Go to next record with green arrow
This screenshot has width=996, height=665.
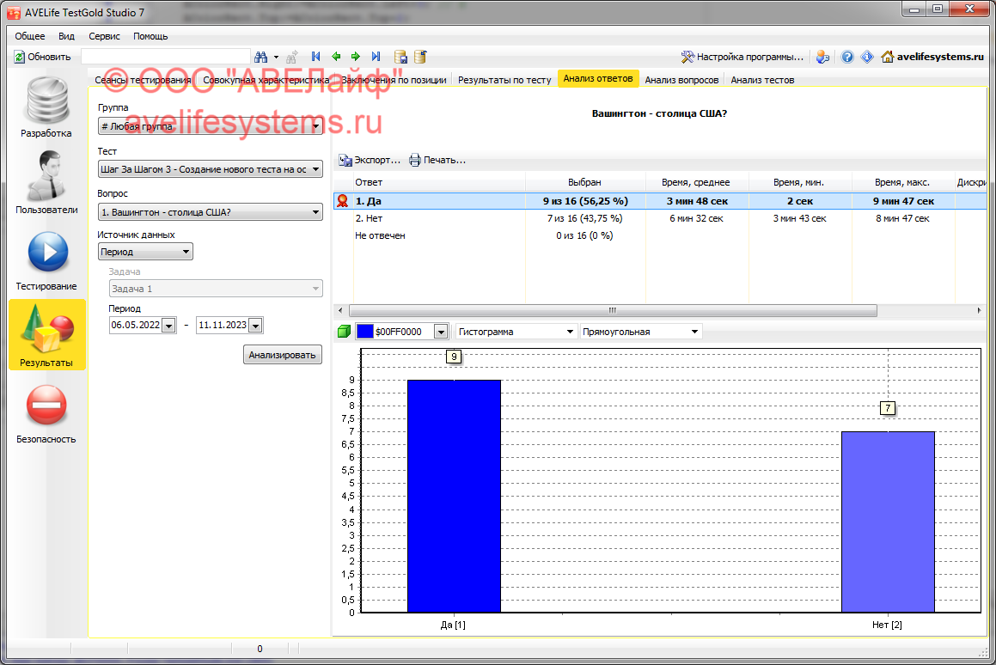356,57
